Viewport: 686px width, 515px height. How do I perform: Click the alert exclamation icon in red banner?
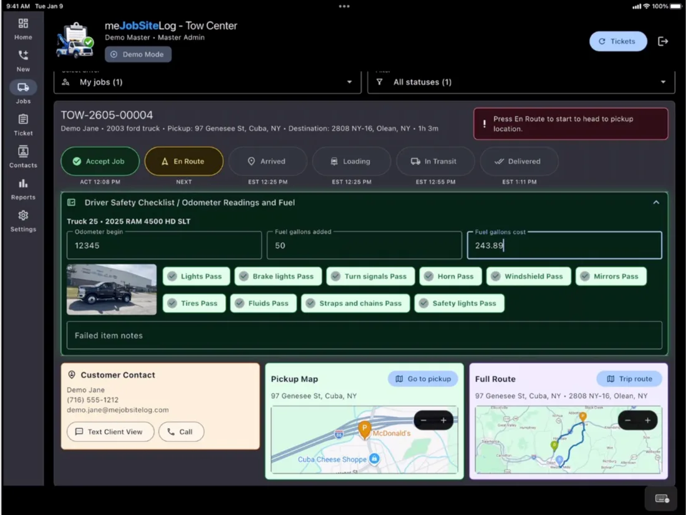point(485,124)
